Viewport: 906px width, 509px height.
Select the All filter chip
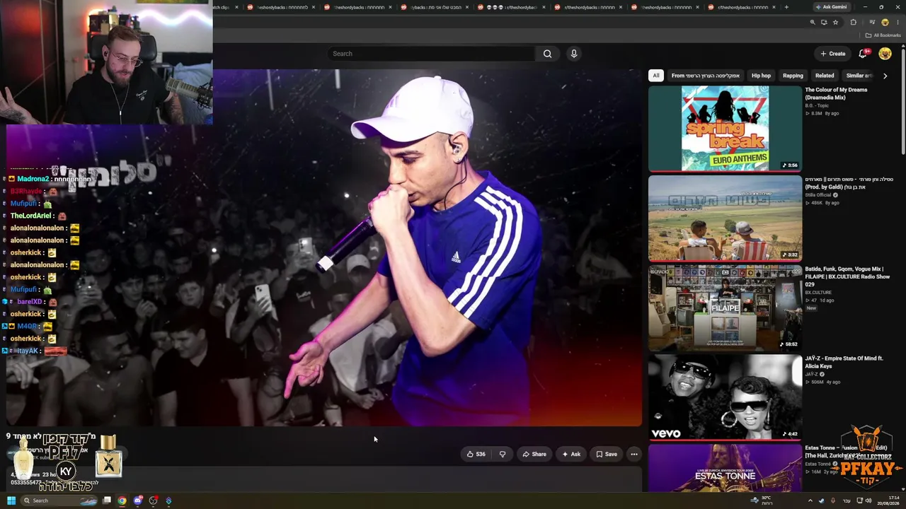656,76
